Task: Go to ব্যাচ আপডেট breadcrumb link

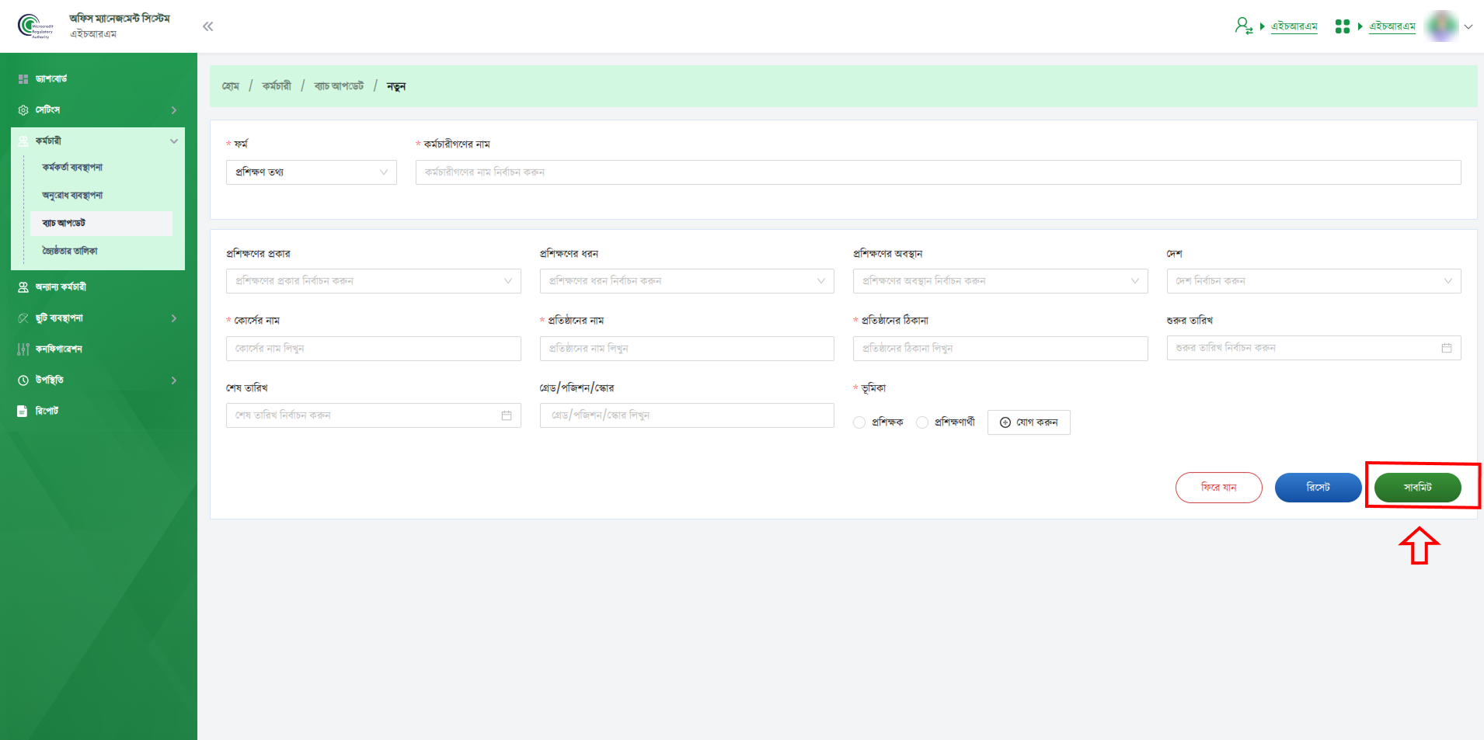Action: [x=339, y=86]
